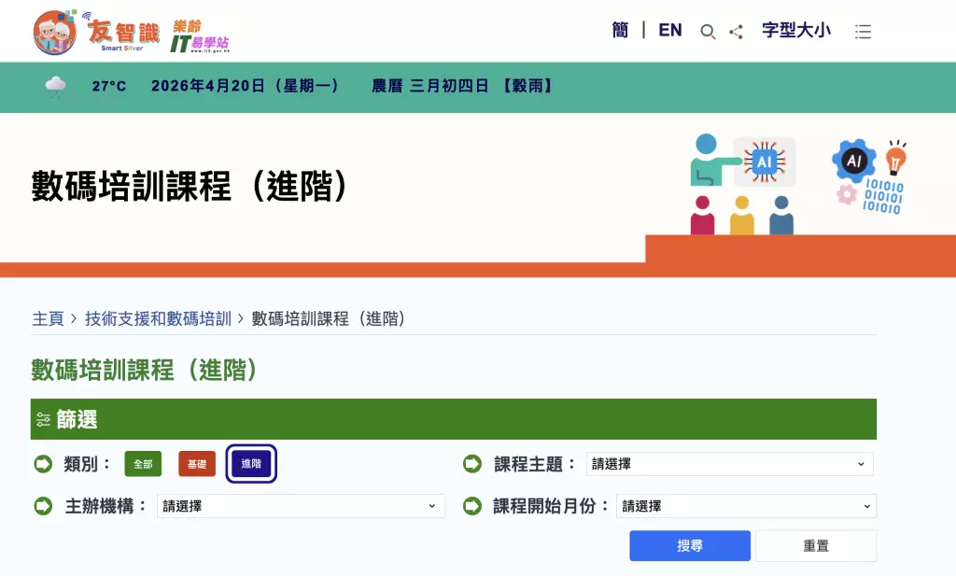Click the blue 搜尋 button

689,546
